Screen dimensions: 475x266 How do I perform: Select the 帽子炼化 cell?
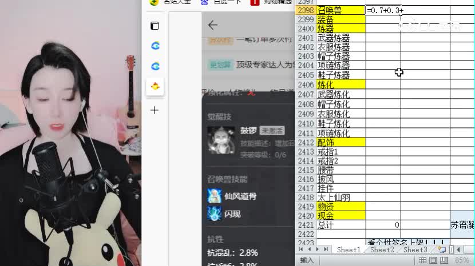point(341,104)
